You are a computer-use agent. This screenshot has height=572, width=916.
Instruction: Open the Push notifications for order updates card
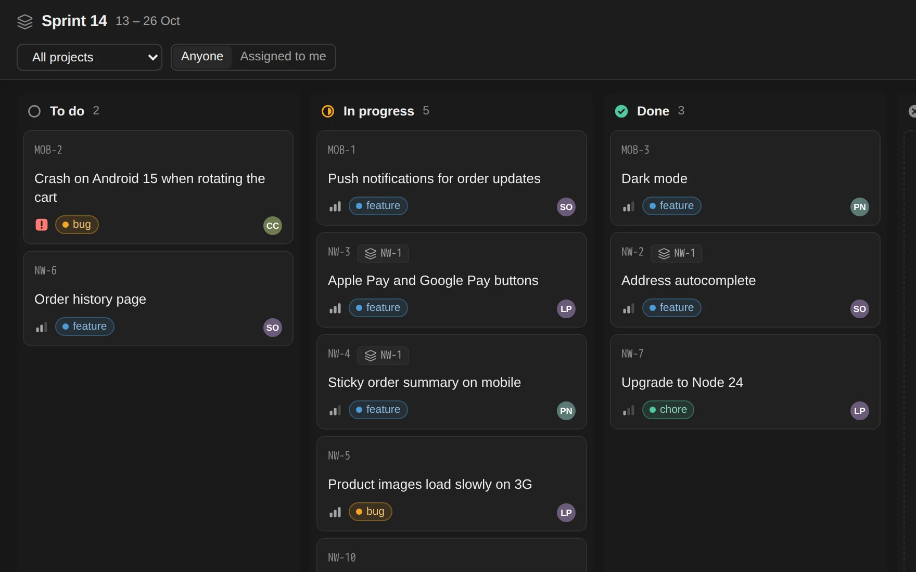(x=452, y=178)
